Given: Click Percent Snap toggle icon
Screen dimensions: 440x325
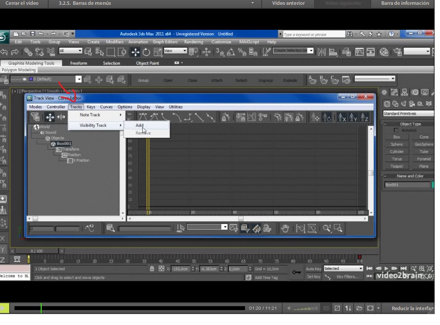Looking at the screenshot, I should (242, 52).
